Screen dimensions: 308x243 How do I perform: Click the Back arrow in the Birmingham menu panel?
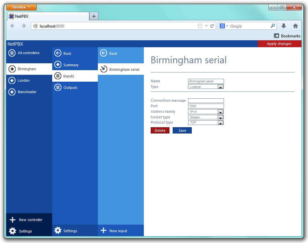58,53
